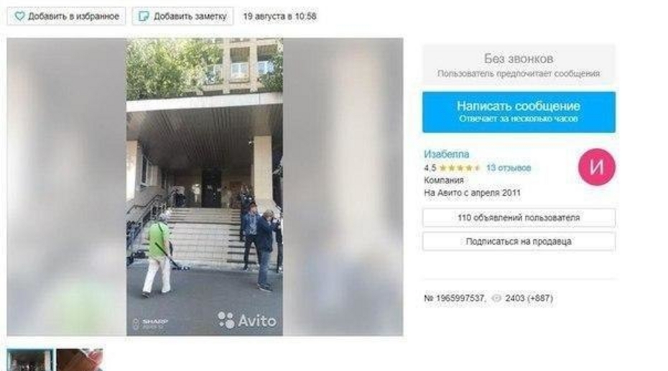Click the Добавить в избранное button

(67, 17)
